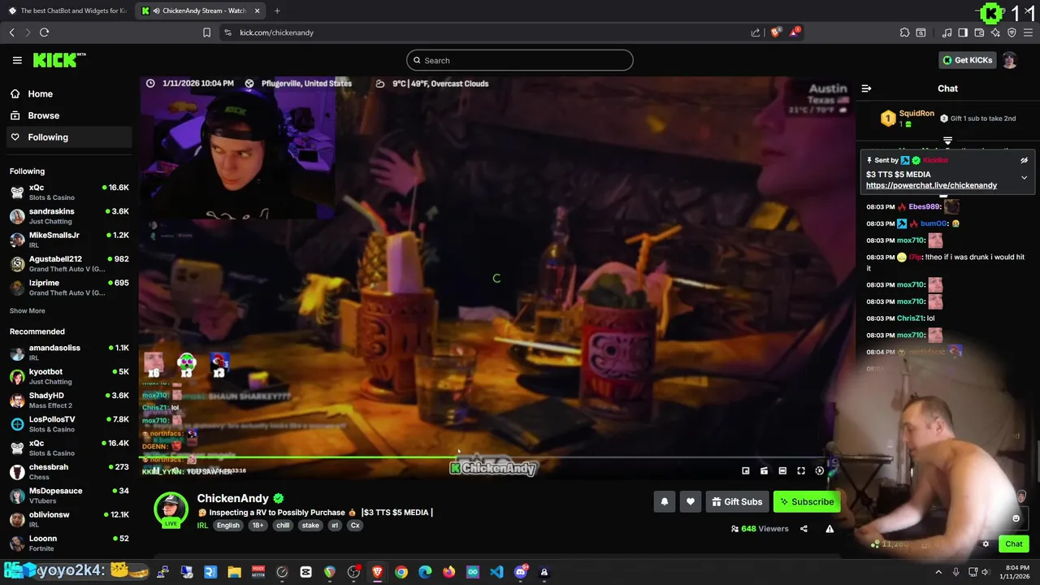
Task: Click the browser address bar URL
Action: tap(276, 32)
